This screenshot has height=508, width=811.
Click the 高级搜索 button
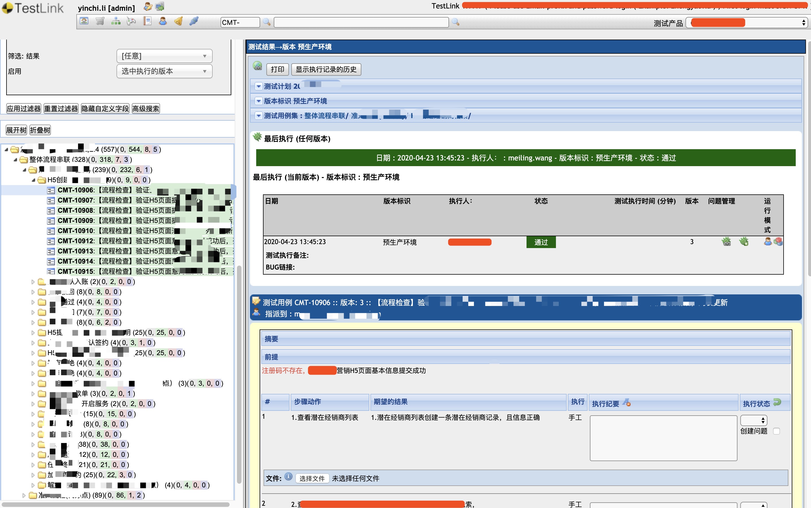pyautogui.click(x=146, y=108)
